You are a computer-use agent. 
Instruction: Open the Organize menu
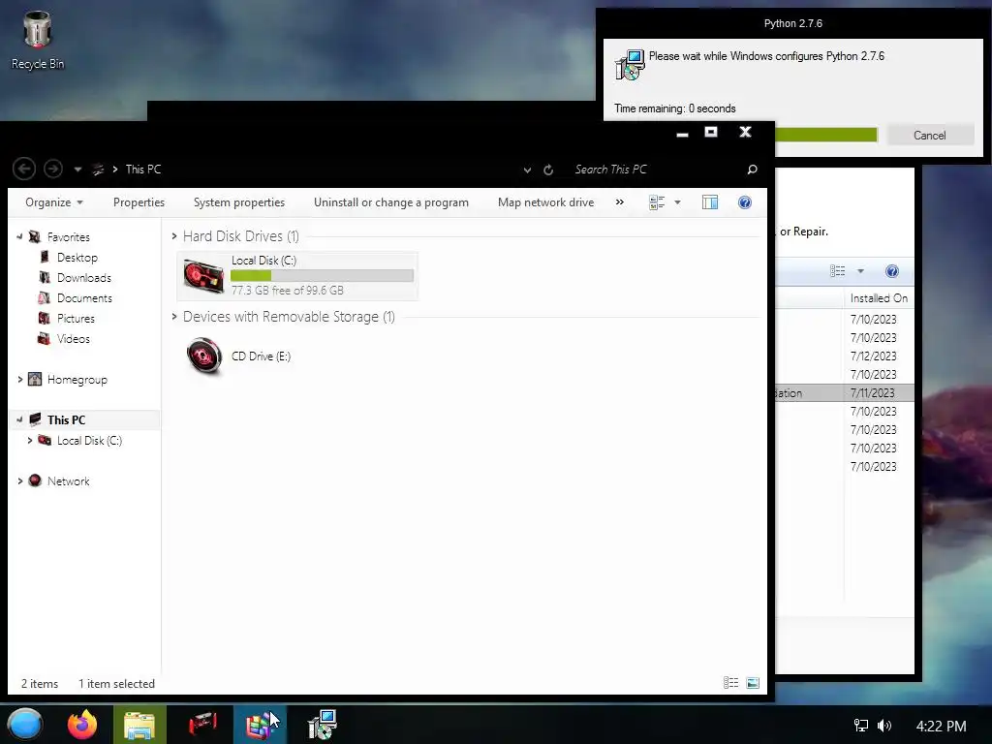click(x=54, y=202)
